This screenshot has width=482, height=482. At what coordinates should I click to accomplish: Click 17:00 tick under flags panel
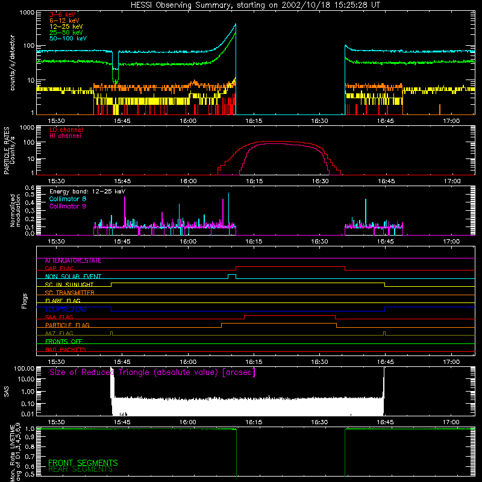[x=451, y=362]
